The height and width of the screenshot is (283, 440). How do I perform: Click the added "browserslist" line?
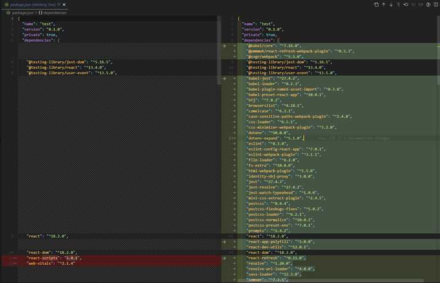point(275,105)
